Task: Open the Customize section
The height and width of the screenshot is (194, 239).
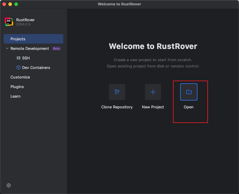Action: (20, 77)
